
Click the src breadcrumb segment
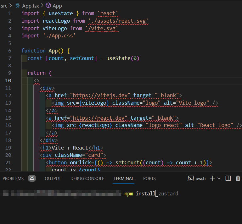(4, 6)
